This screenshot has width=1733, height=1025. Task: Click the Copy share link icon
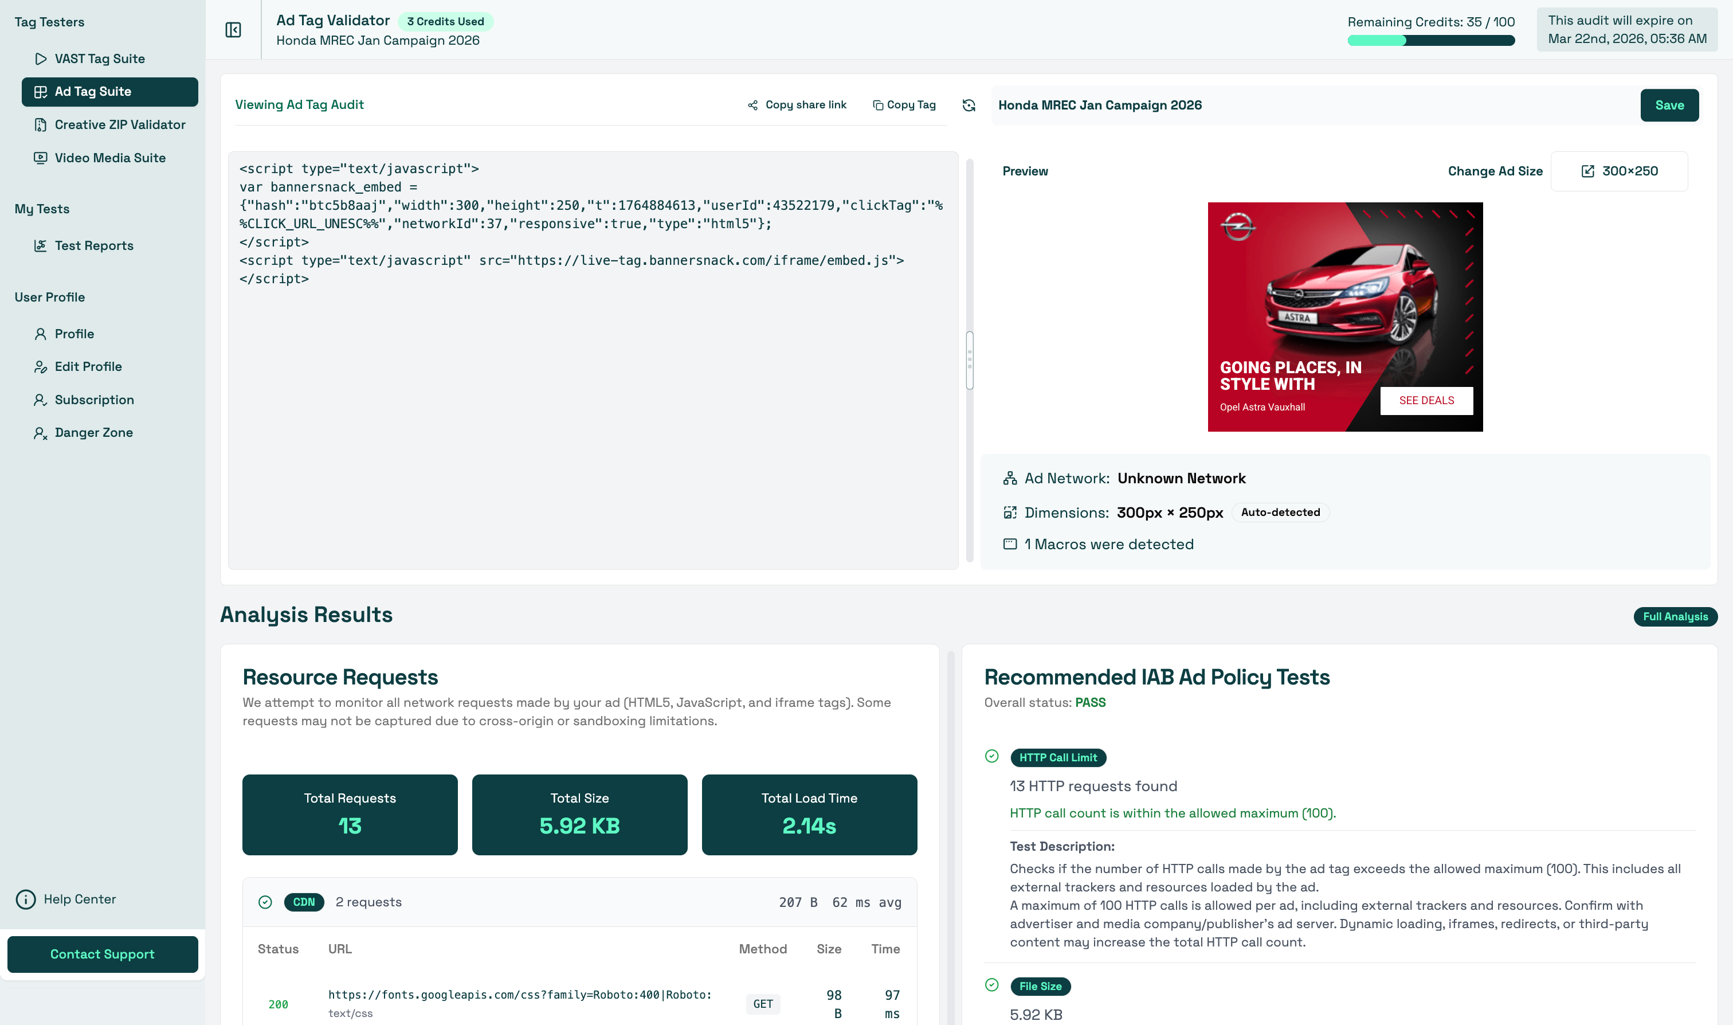point(752,105)
